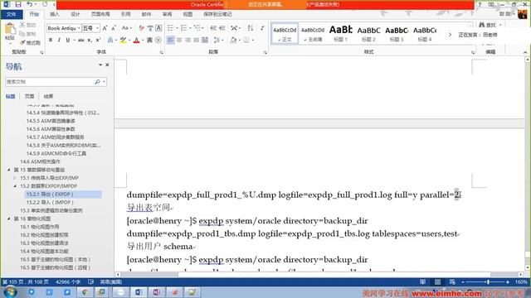Click the Justify alignment icon

coord(197,40)
